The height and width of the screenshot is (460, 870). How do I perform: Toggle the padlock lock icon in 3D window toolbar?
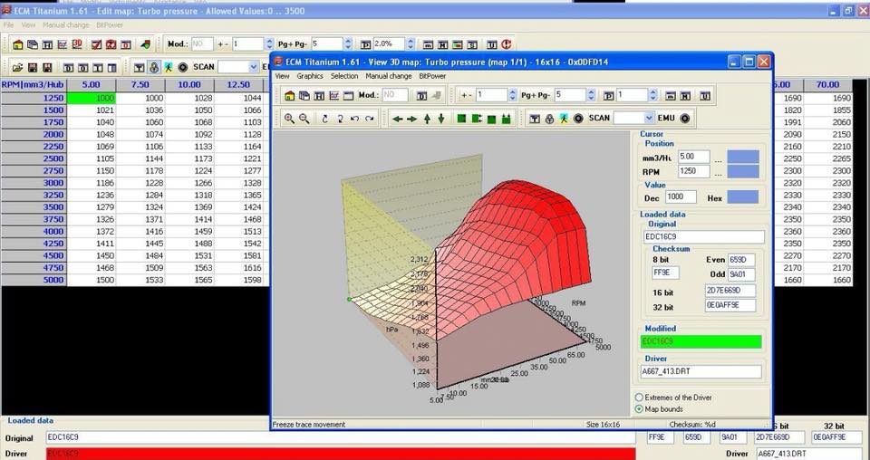tap(549, 118)
